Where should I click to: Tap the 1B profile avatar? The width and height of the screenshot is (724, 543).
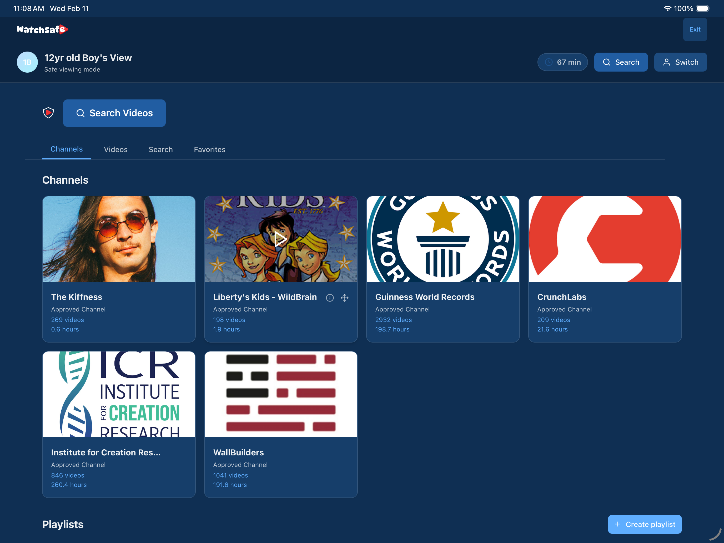click(x=27, y=62)
